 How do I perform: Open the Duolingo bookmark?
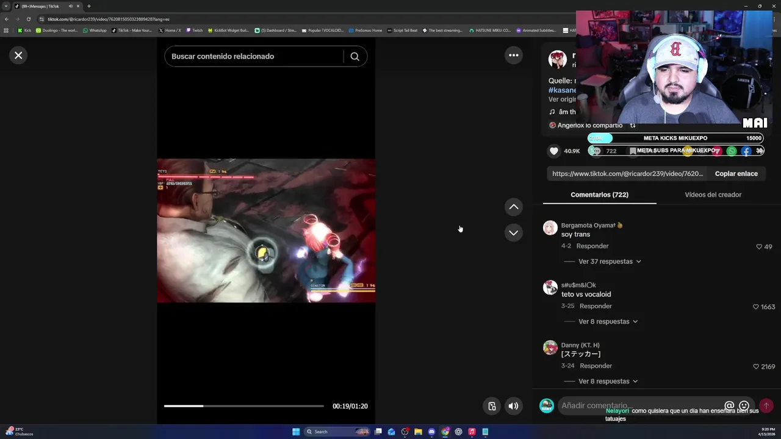pyautogui.click(x=57, y=30)
